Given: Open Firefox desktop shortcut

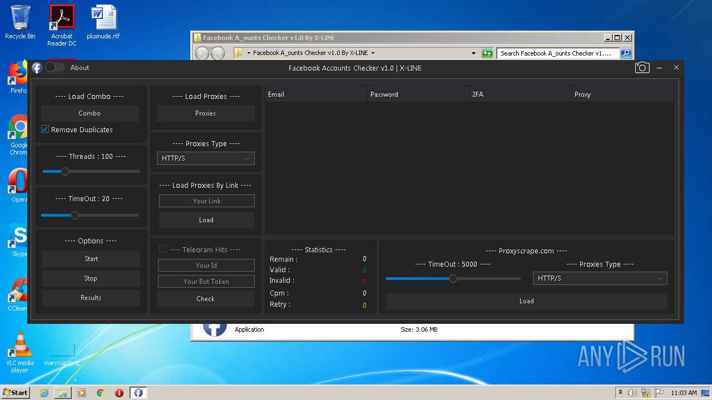Looking at the screenshot, I should 17,78.
